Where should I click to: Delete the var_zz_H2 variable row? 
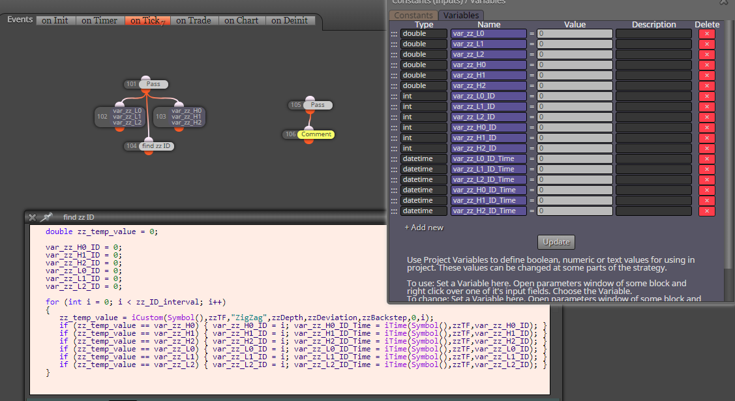pyautogui.click(x=706, y=85)
